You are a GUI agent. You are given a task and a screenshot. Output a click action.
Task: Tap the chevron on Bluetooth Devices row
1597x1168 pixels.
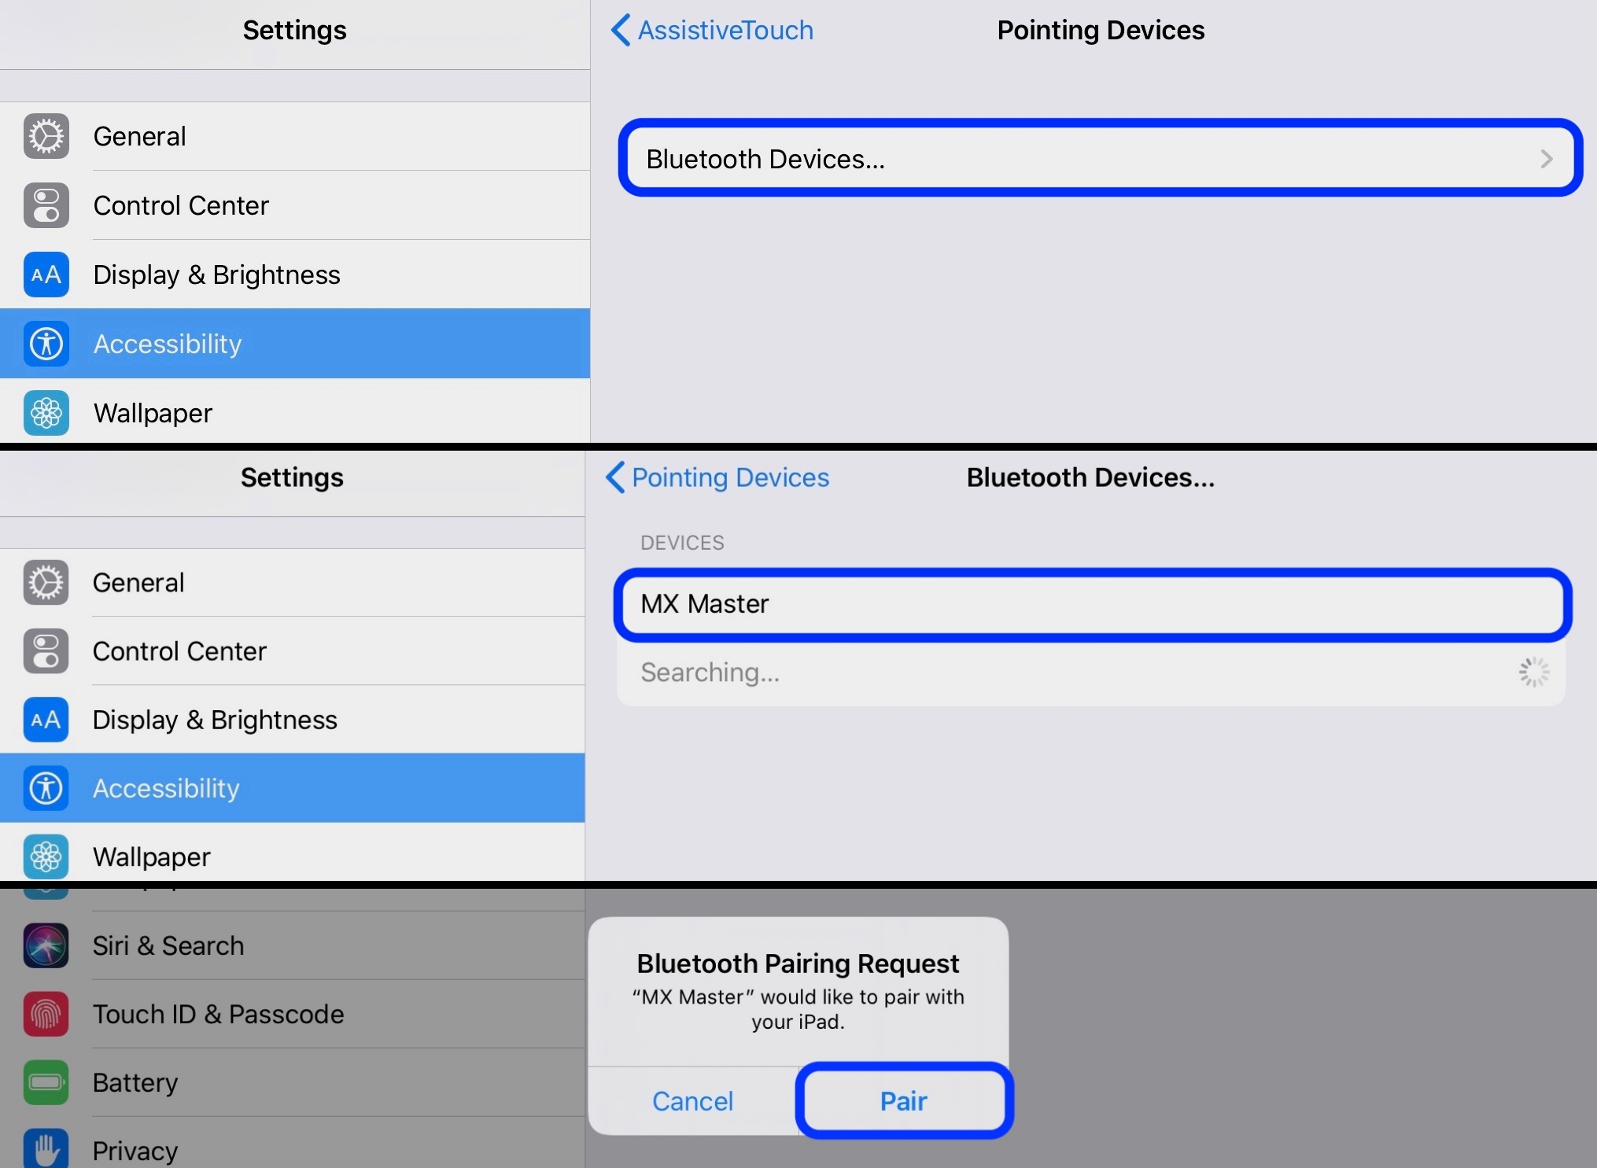point(1547,159)
